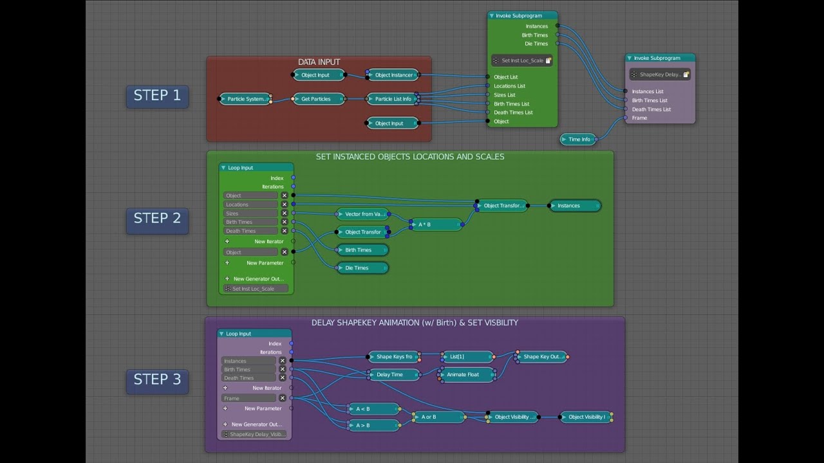824x463 pixels.
Task: Click plus icon for New Parameter in green loop
Action: point(227,262)
